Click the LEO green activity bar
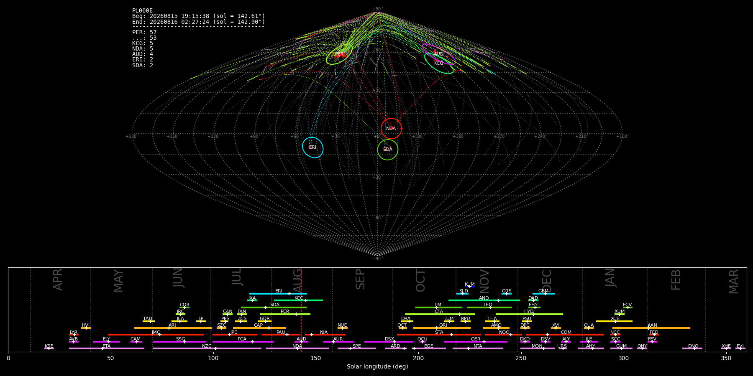Viewport: 753px width, 376px height. pyautogui.click(x=489, y=307)
